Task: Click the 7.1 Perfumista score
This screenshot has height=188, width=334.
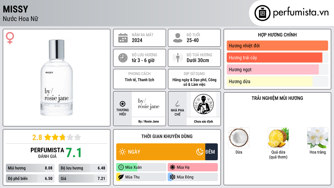Action: coord(73,153)
